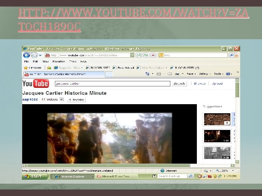Click the YouTube favicon in address bar
The width and height of the screenshot is (262, 196).
click(x=48, y=55)
